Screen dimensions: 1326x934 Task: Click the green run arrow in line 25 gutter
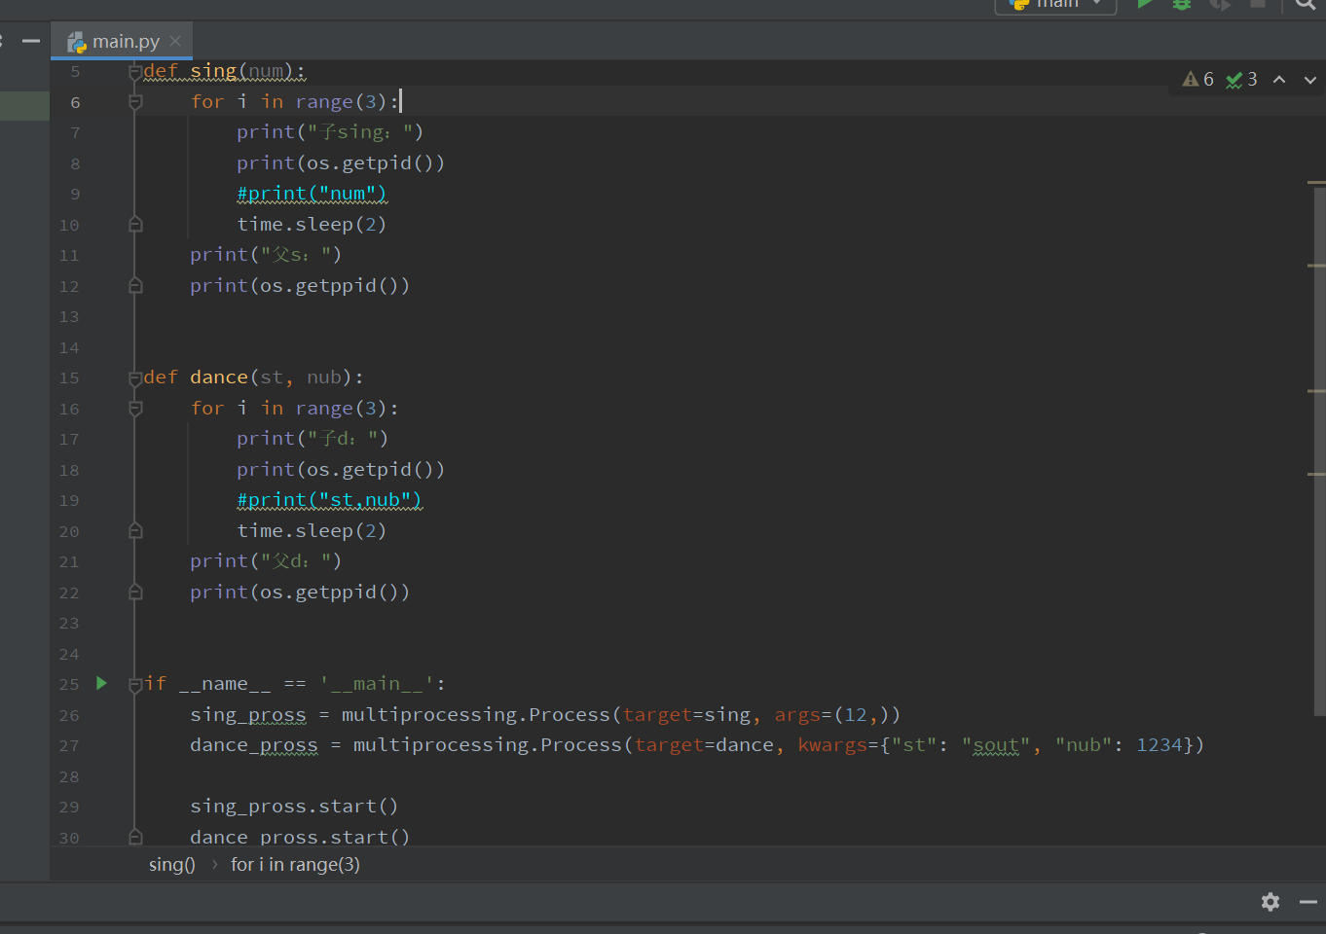point(101,683)
